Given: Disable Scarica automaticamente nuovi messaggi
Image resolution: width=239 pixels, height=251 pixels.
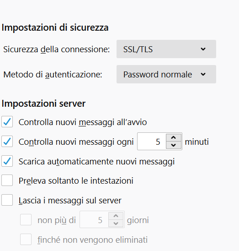Looking at the screenshot, I should 7,161.
